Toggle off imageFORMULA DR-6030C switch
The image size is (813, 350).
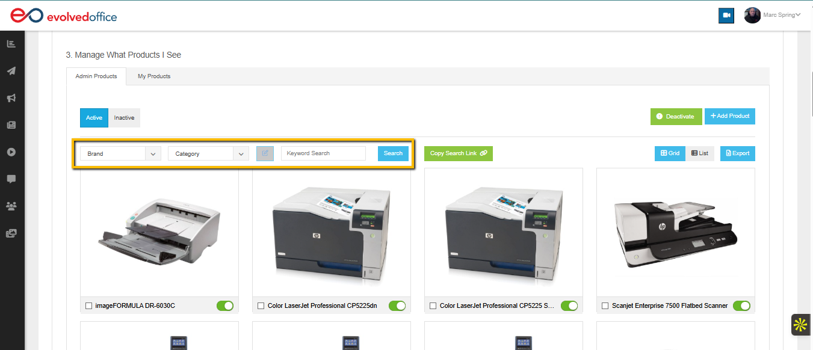(x=225, y=306)
